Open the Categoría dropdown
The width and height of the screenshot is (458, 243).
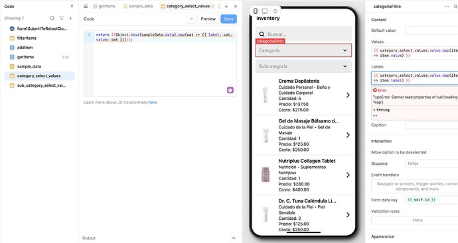click(x=303, y=50)
